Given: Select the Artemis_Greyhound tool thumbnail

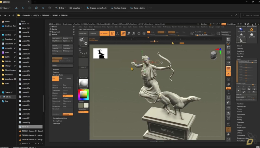Looking at the screenshot, I should click(241, 41).
